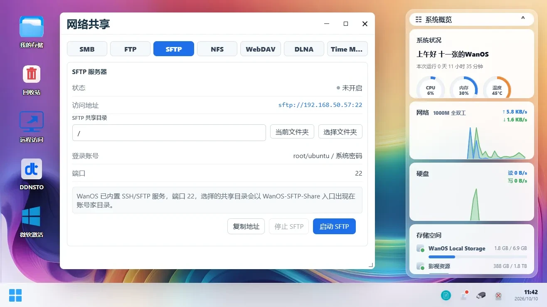Click the 1000M 全双工 network label

[x=449, y=113]
